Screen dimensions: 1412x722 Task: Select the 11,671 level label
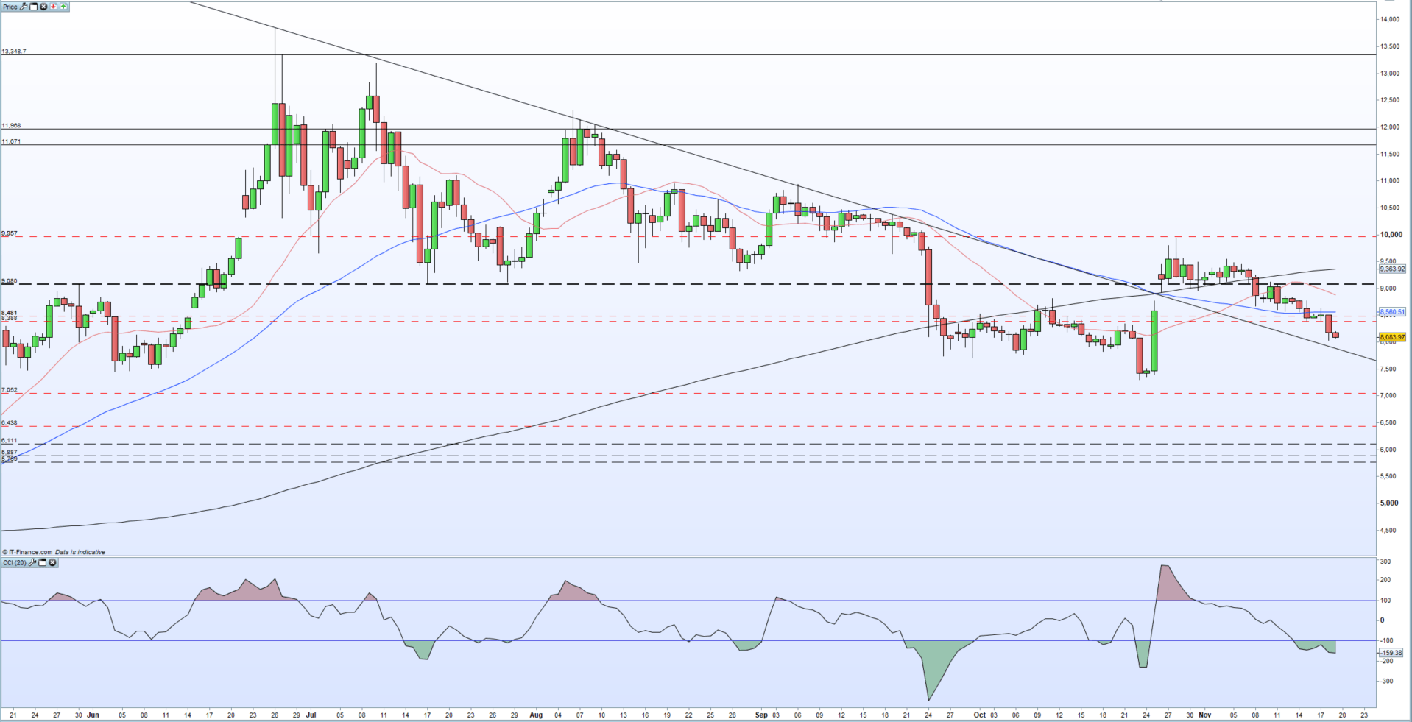11,141
